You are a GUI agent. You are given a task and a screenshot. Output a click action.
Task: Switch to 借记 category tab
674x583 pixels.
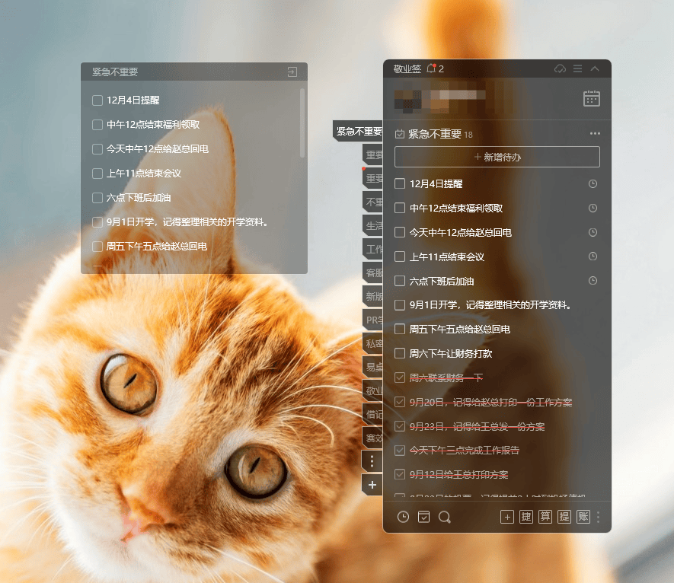[373, 414]
